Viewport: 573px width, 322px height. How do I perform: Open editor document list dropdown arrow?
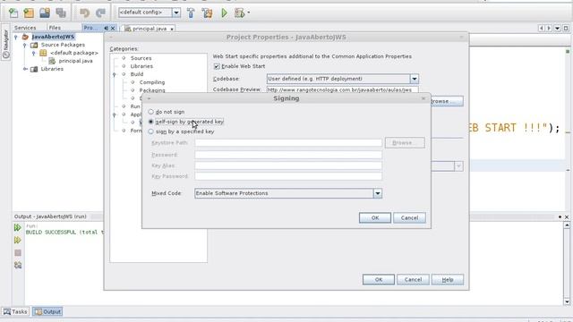point(557,28)
